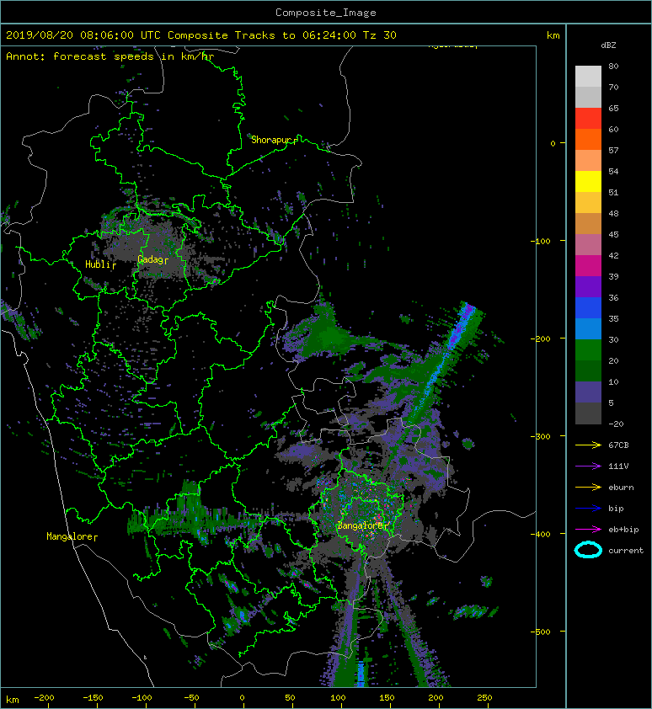Click the 2019/08/20 08:06:00 UTC timestamp
The height and width of the screenshot is (709, 652).
click(83, 35)
